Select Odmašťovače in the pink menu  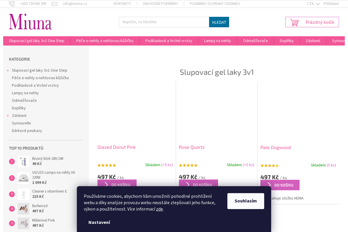point(255,41)
